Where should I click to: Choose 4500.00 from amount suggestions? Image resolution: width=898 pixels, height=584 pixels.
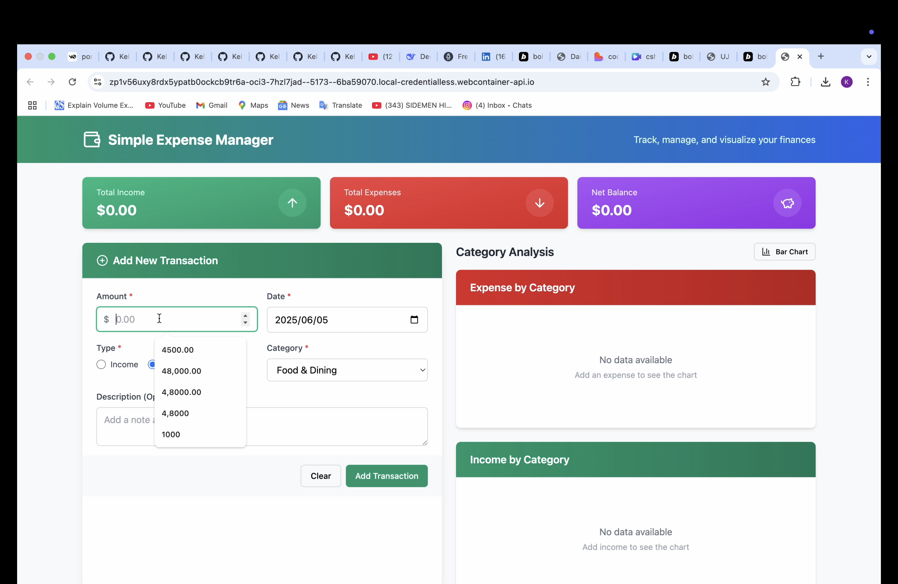click(x=200, y=350)
